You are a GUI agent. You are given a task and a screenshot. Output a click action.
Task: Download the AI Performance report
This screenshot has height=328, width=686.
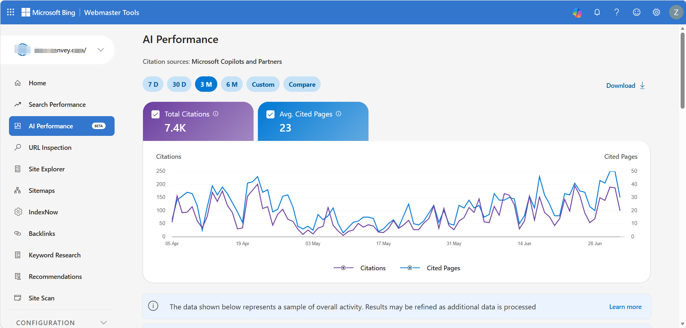coord(626,85)
